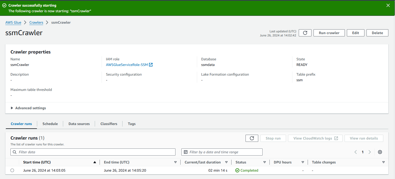Refresh the crawler details at top

point(305,33)
